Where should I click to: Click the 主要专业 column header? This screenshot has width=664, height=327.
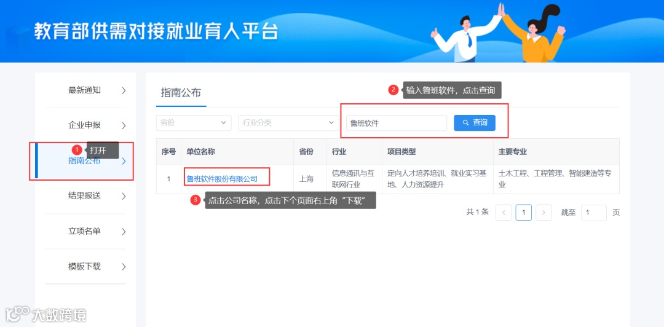556,152
